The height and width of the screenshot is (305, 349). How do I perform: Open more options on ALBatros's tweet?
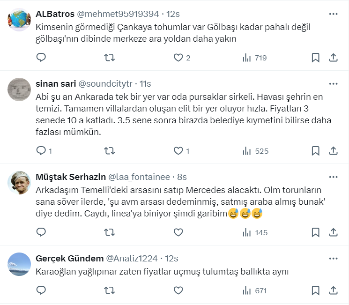[x=333, y=14]
